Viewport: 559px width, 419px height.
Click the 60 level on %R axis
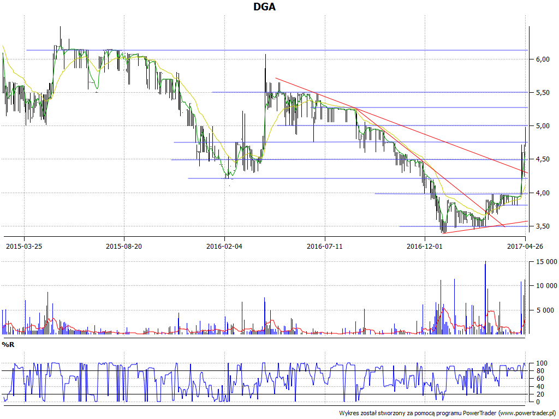tap(539, 379)
